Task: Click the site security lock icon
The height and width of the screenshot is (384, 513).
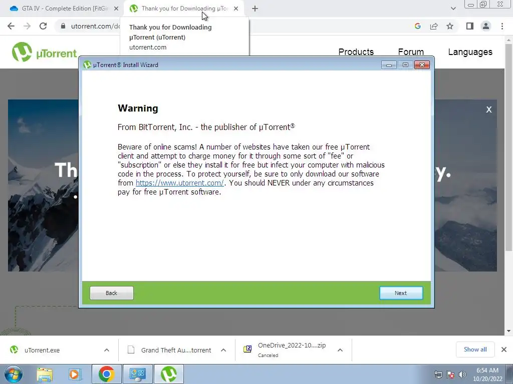Action: click(63, 26)
